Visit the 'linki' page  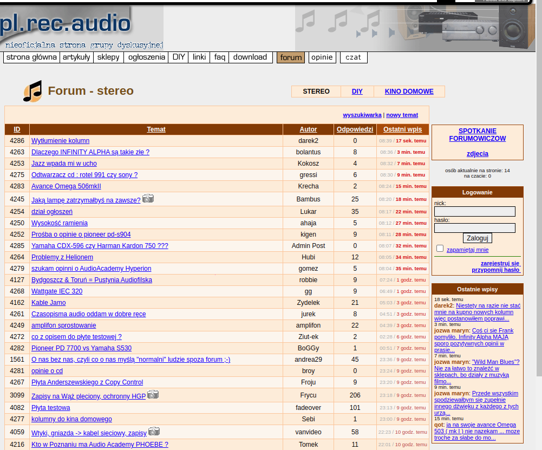coord(199,57)
